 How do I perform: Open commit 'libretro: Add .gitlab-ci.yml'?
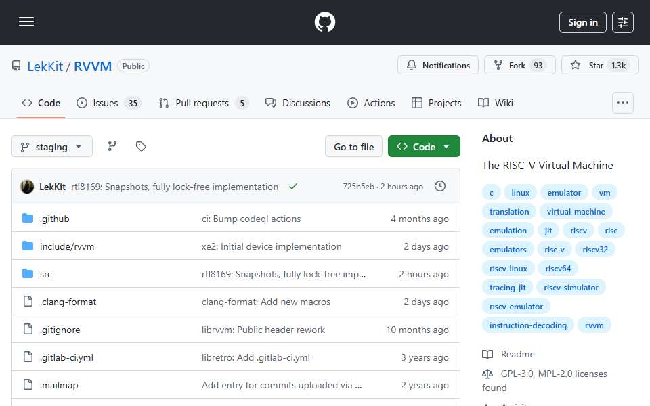tap(256, 357)
